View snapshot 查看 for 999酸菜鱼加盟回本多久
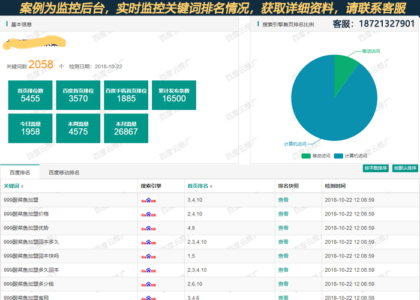Viewport: 420px width, 300px height. click(x=283, y=242)
